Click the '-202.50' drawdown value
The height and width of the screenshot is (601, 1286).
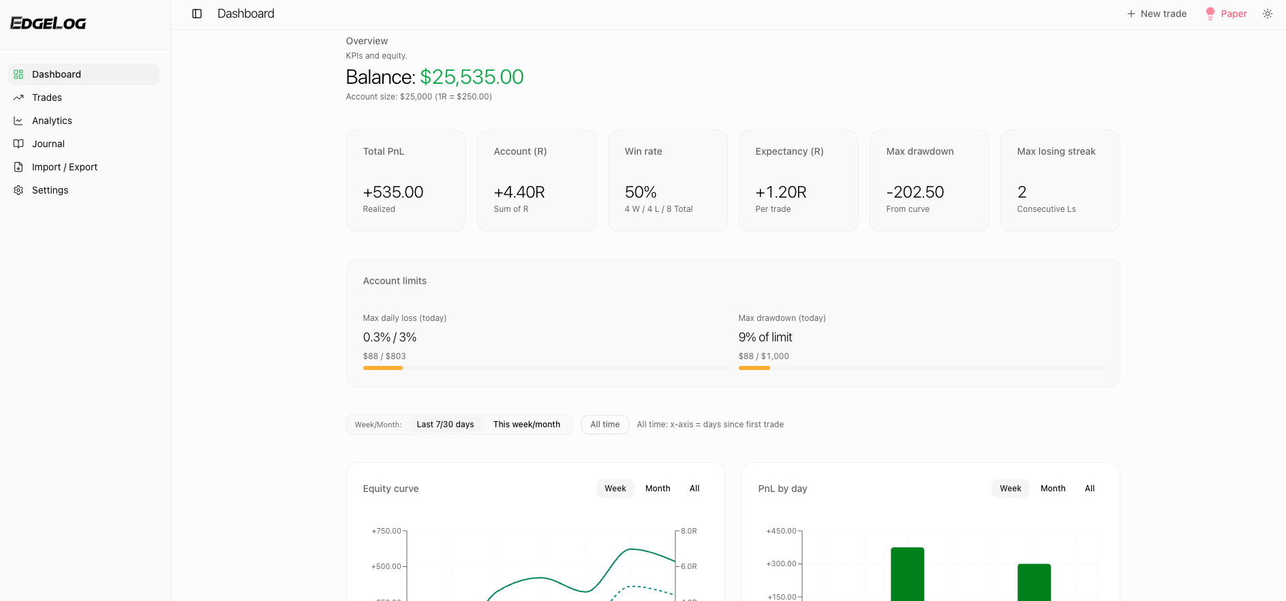[915, 192]
